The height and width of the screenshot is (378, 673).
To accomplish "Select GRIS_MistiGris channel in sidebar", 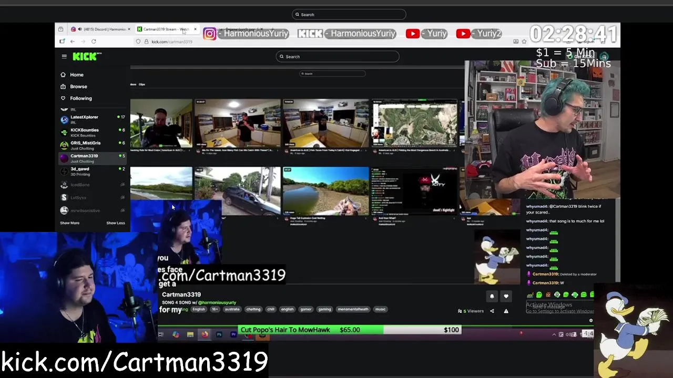I will 93,145.
